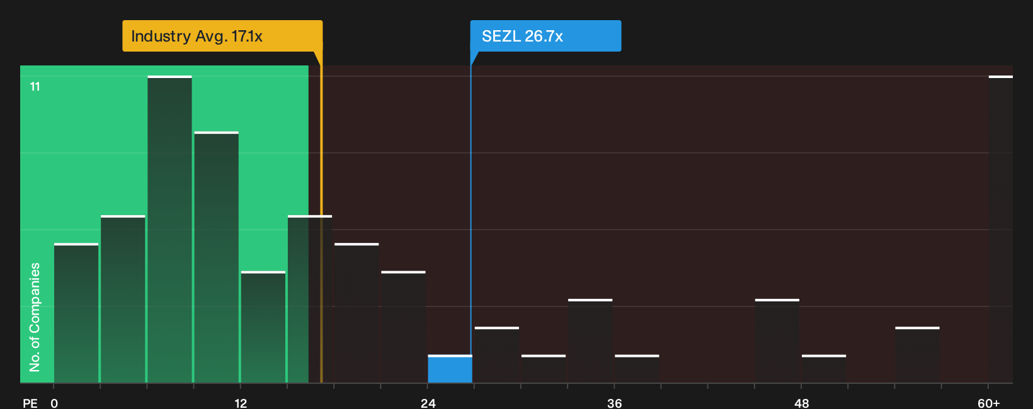Select the blue SEZL histogram bar
Screen dimensions: 1033x409
[x=450, y=369]
